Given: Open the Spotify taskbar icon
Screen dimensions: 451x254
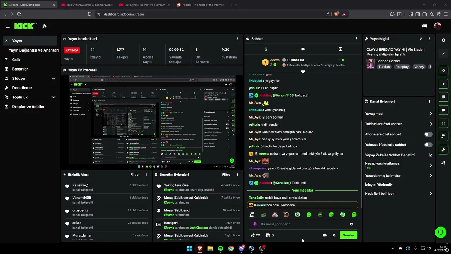Looking at the screenshot, I should click(x=221, y=248).
